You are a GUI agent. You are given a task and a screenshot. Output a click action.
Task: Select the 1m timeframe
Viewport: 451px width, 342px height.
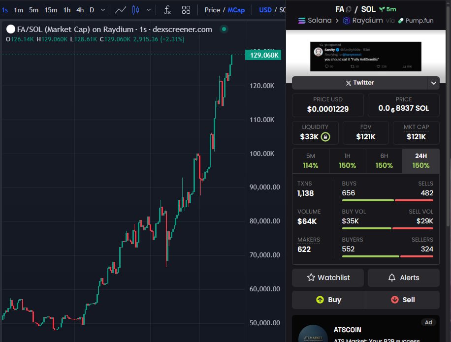tap(18, 10)
